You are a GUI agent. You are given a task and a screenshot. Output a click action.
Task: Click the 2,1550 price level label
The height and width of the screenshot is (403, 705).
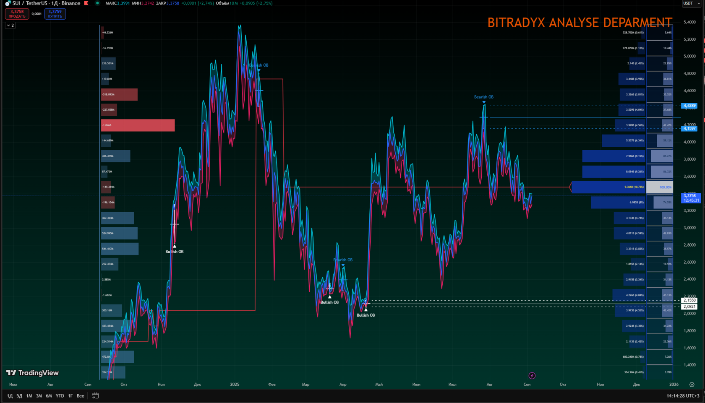(x=689, y=300)
